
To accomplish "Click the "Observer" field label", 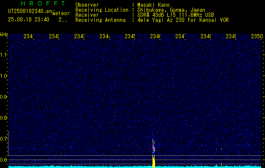I will tap(87, 5).
